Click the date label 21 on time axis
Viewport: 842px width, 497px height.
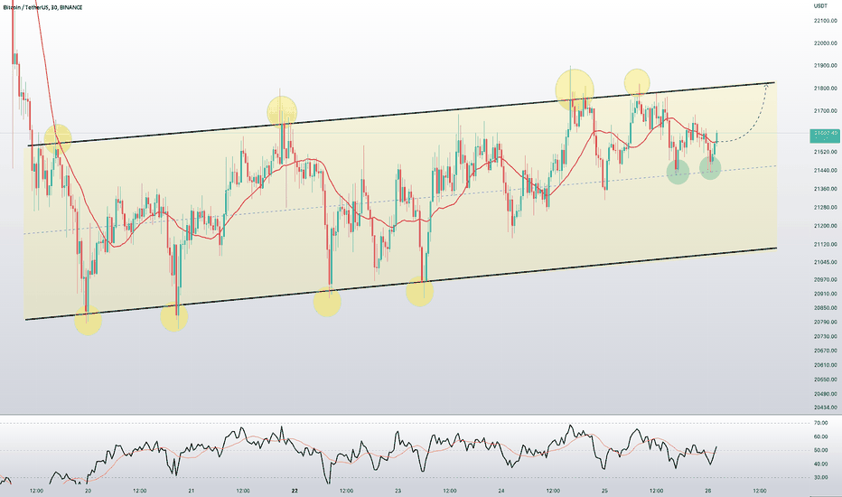tap(192, 491)
